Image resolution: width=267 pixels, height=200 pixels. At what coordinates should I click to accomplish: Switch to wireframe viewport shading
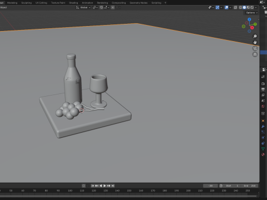tap(240, 8)
